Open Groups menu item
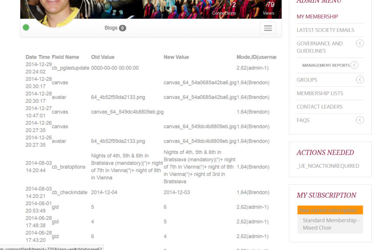 (x=307, y=80)
